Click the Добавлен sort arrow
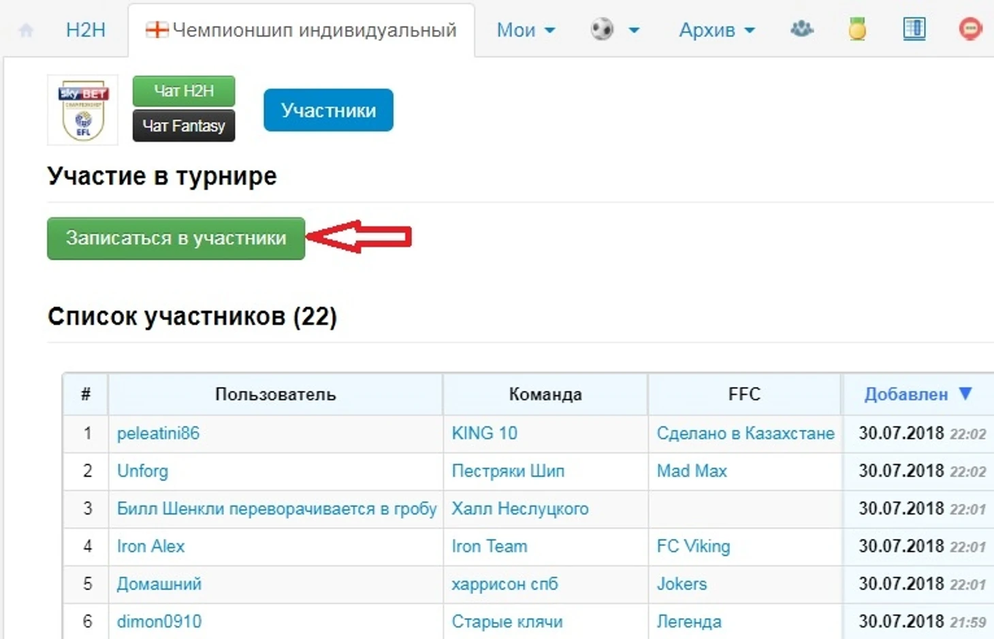Image resolution: width=994 pixels, height=639 pixels. (965, 394)
